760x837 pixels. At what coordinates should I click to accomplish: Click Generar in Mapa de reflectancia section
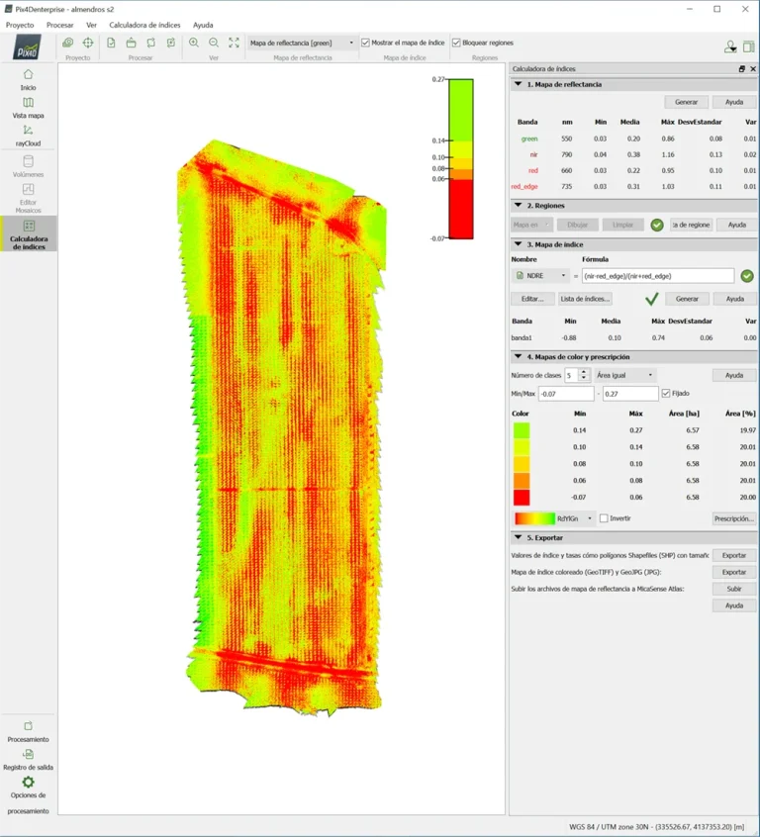[687, 102]
